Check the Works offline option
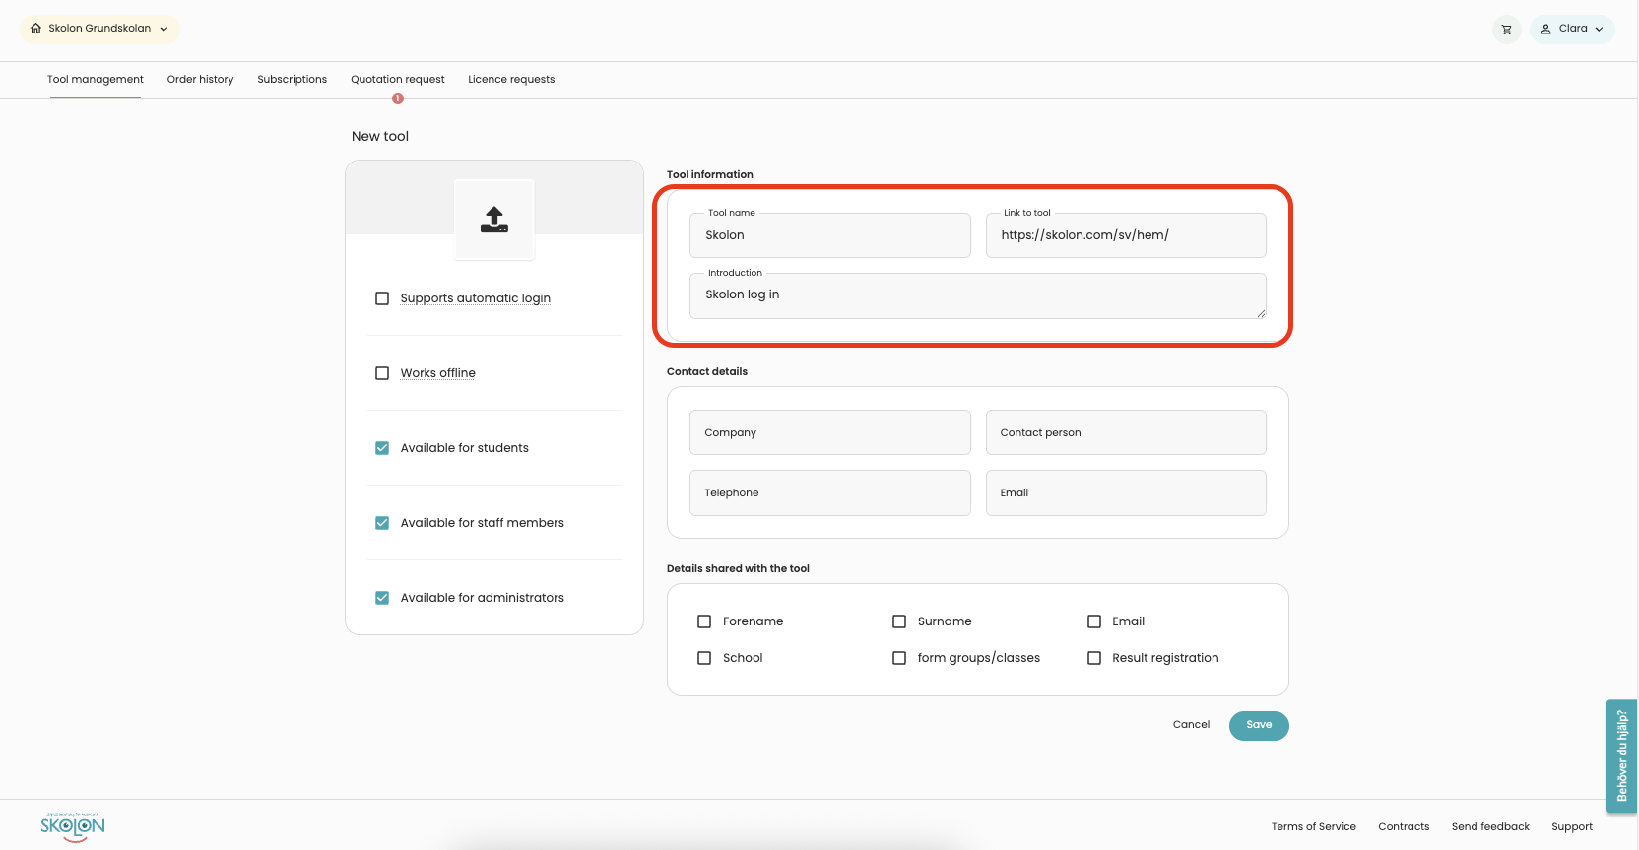The height and width of the screenshot is (850, 1639). coord(382,373)
